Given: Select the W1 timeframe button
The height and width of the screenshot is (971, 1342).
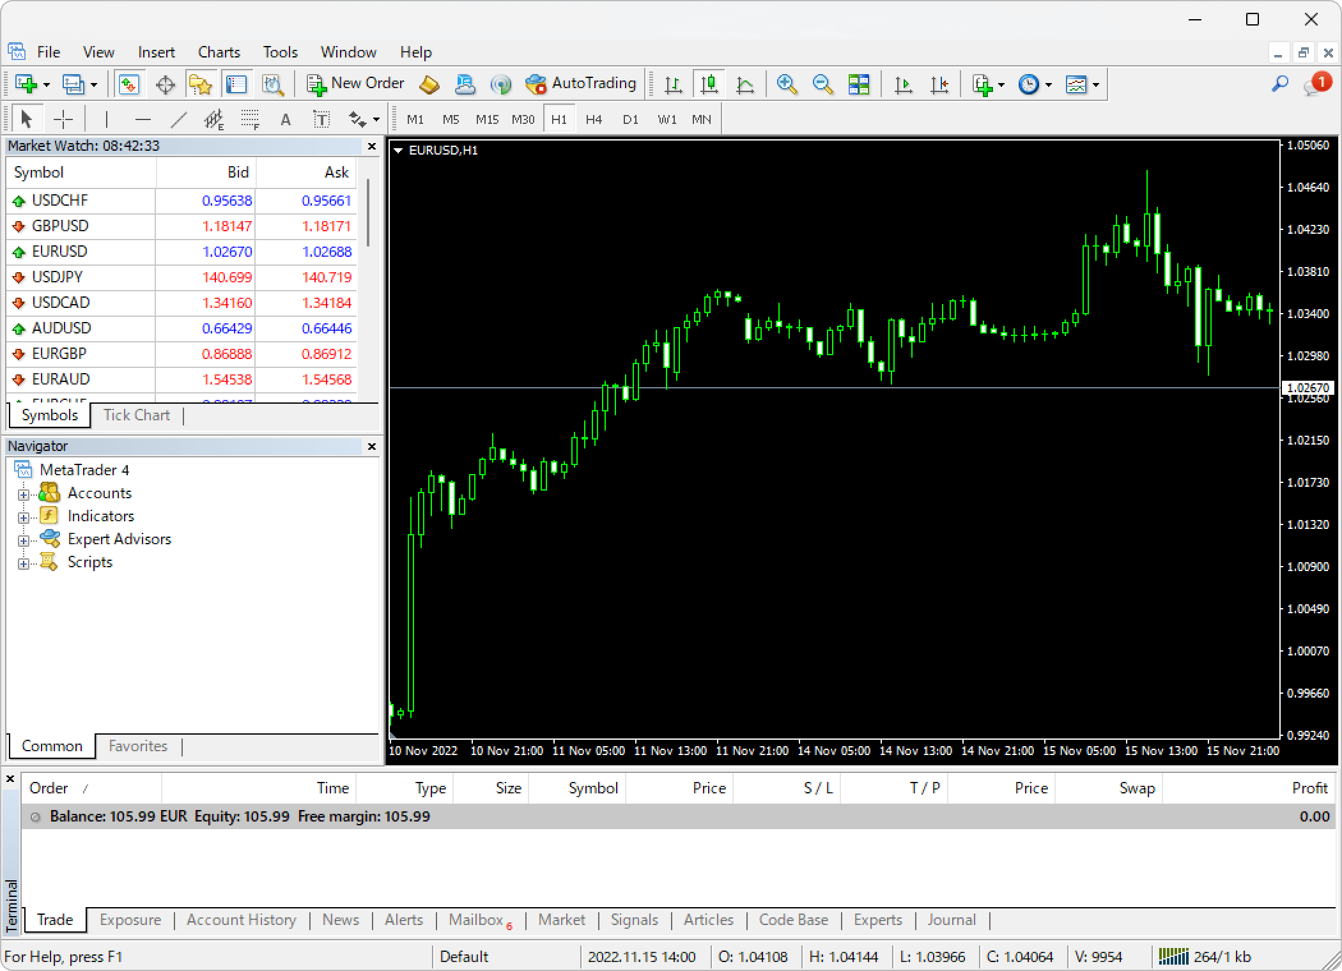Looking at the screenshot, I should click(667, 119).
